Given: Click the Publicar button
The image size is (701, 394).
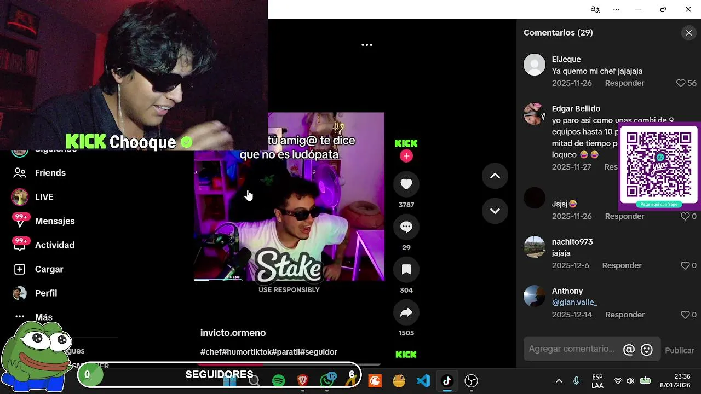Looking at the screenshot, I should click(680, 350).
